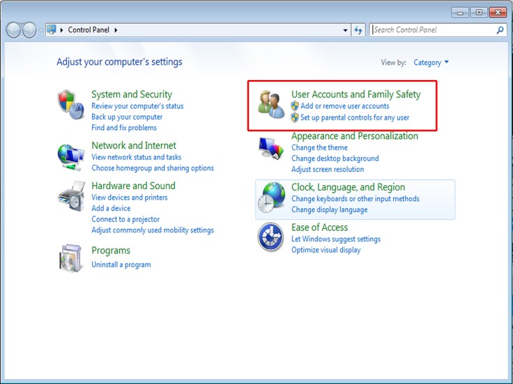Click the User Accounts people icon

coord(270,104)
